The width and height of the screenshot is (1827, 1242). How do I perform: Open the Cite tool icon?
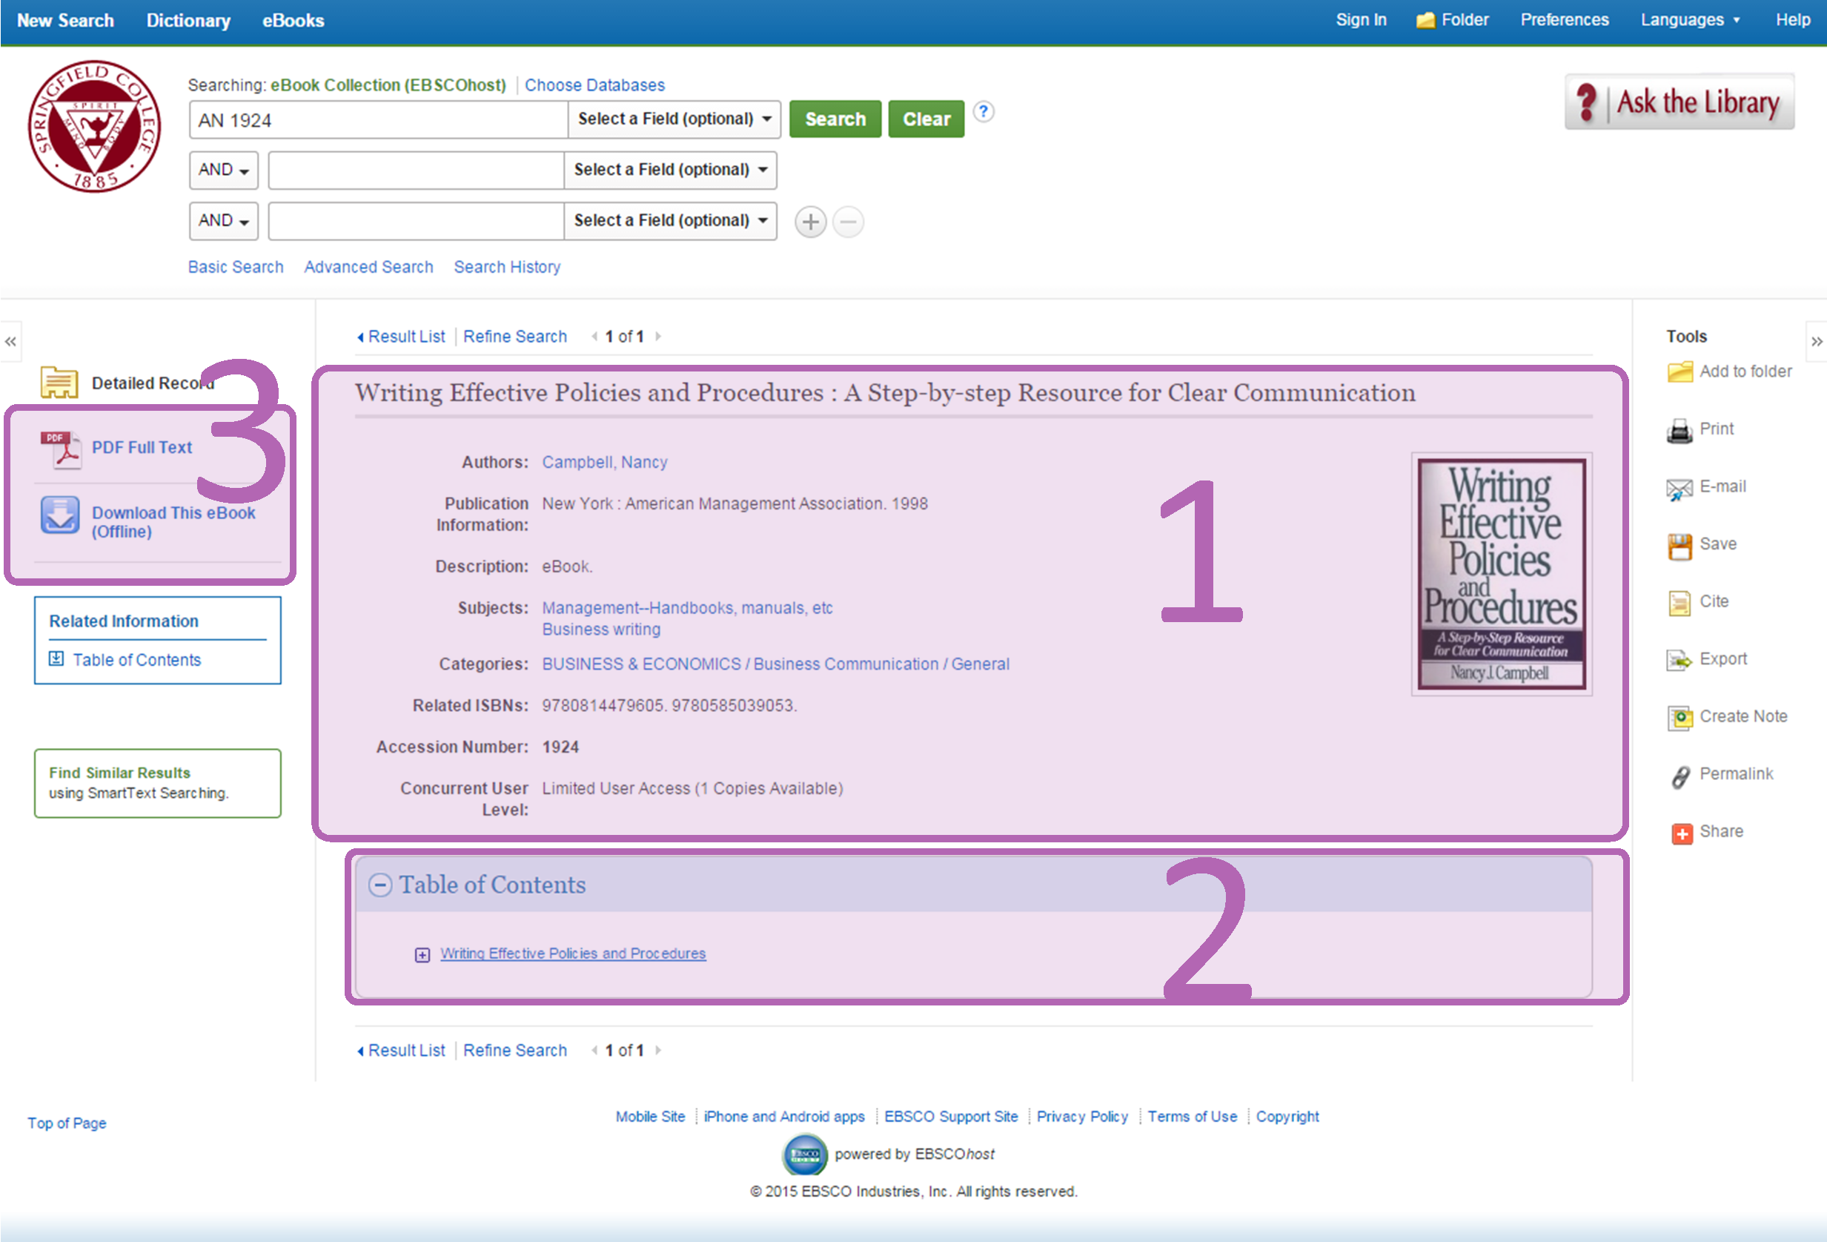point(1680,604)
